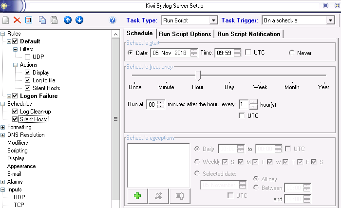Viewport: 341px width, 208px height.
Task: Open the Display settings tree item
Action: pos(16,158)
